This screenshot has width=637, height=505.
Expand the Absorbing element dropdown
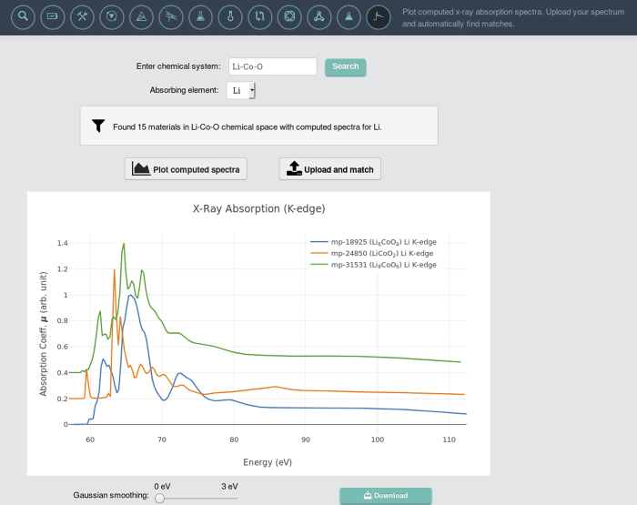[x=241, y=90]
